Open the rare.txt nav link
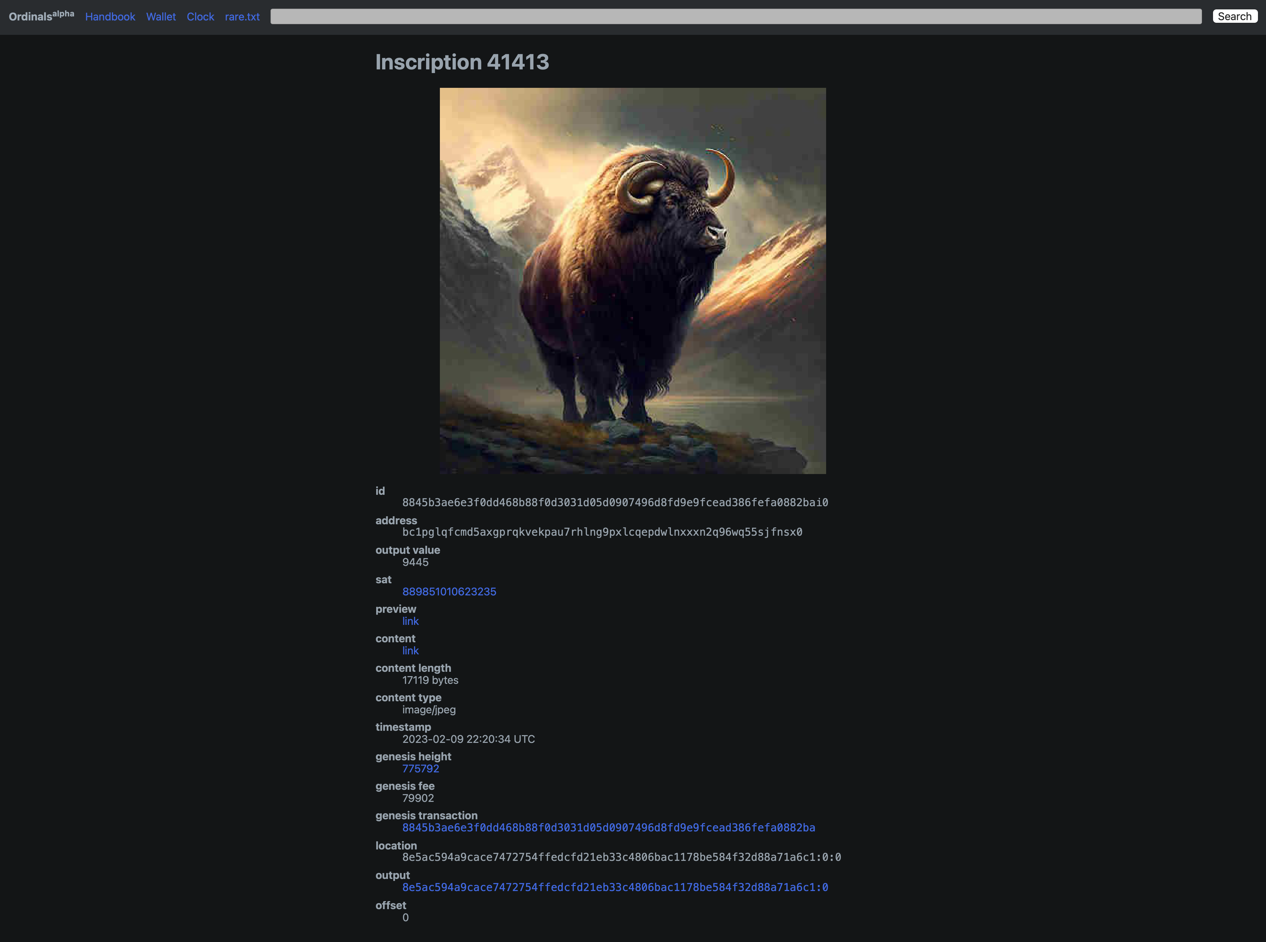The width and height of the screenshot is (1266, 942). pyautogui.click(x=242, y=16)
